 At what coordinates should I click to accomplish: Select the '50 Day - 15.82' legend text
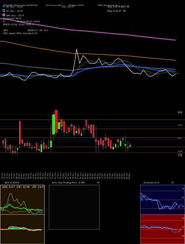(x=14, y=11)
